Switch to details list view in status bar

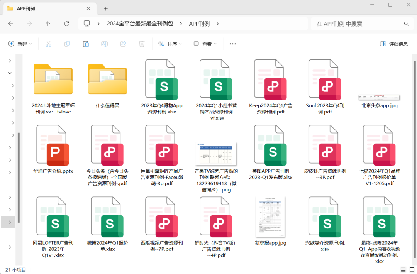click(x=403, y=270)
